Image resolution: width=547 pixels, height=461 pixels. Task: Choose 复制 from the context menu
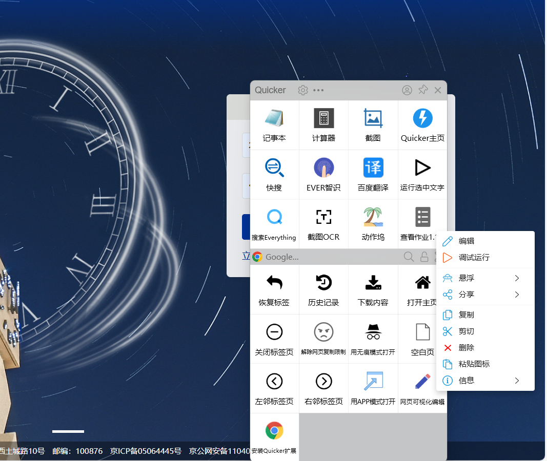[x=485, y=315]
